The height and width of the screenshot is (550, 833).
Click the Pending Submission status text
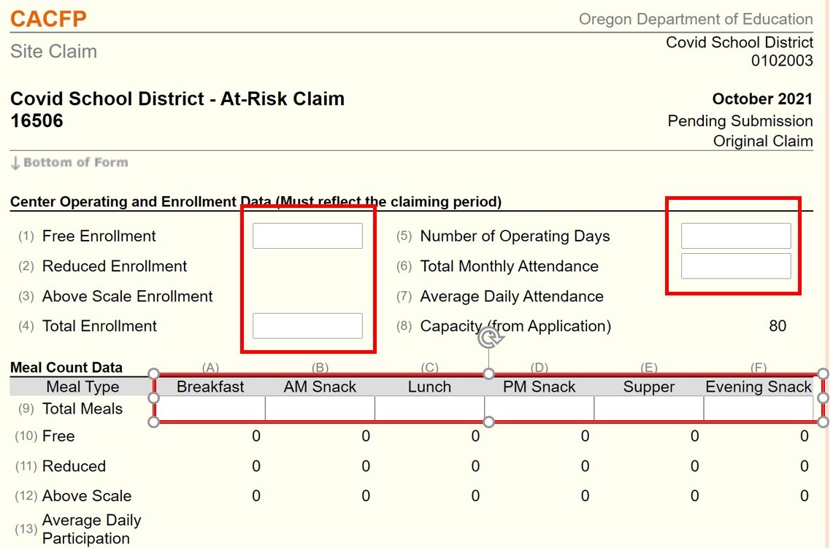pyautogui.click(x=740, y=120)
